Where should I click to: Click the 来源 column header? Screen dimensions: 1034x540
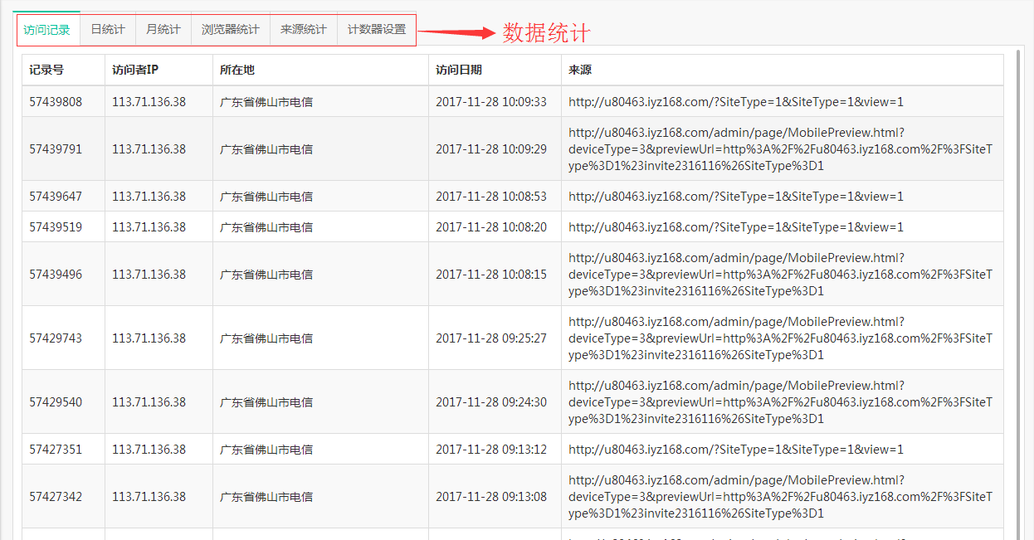point(580,71)
